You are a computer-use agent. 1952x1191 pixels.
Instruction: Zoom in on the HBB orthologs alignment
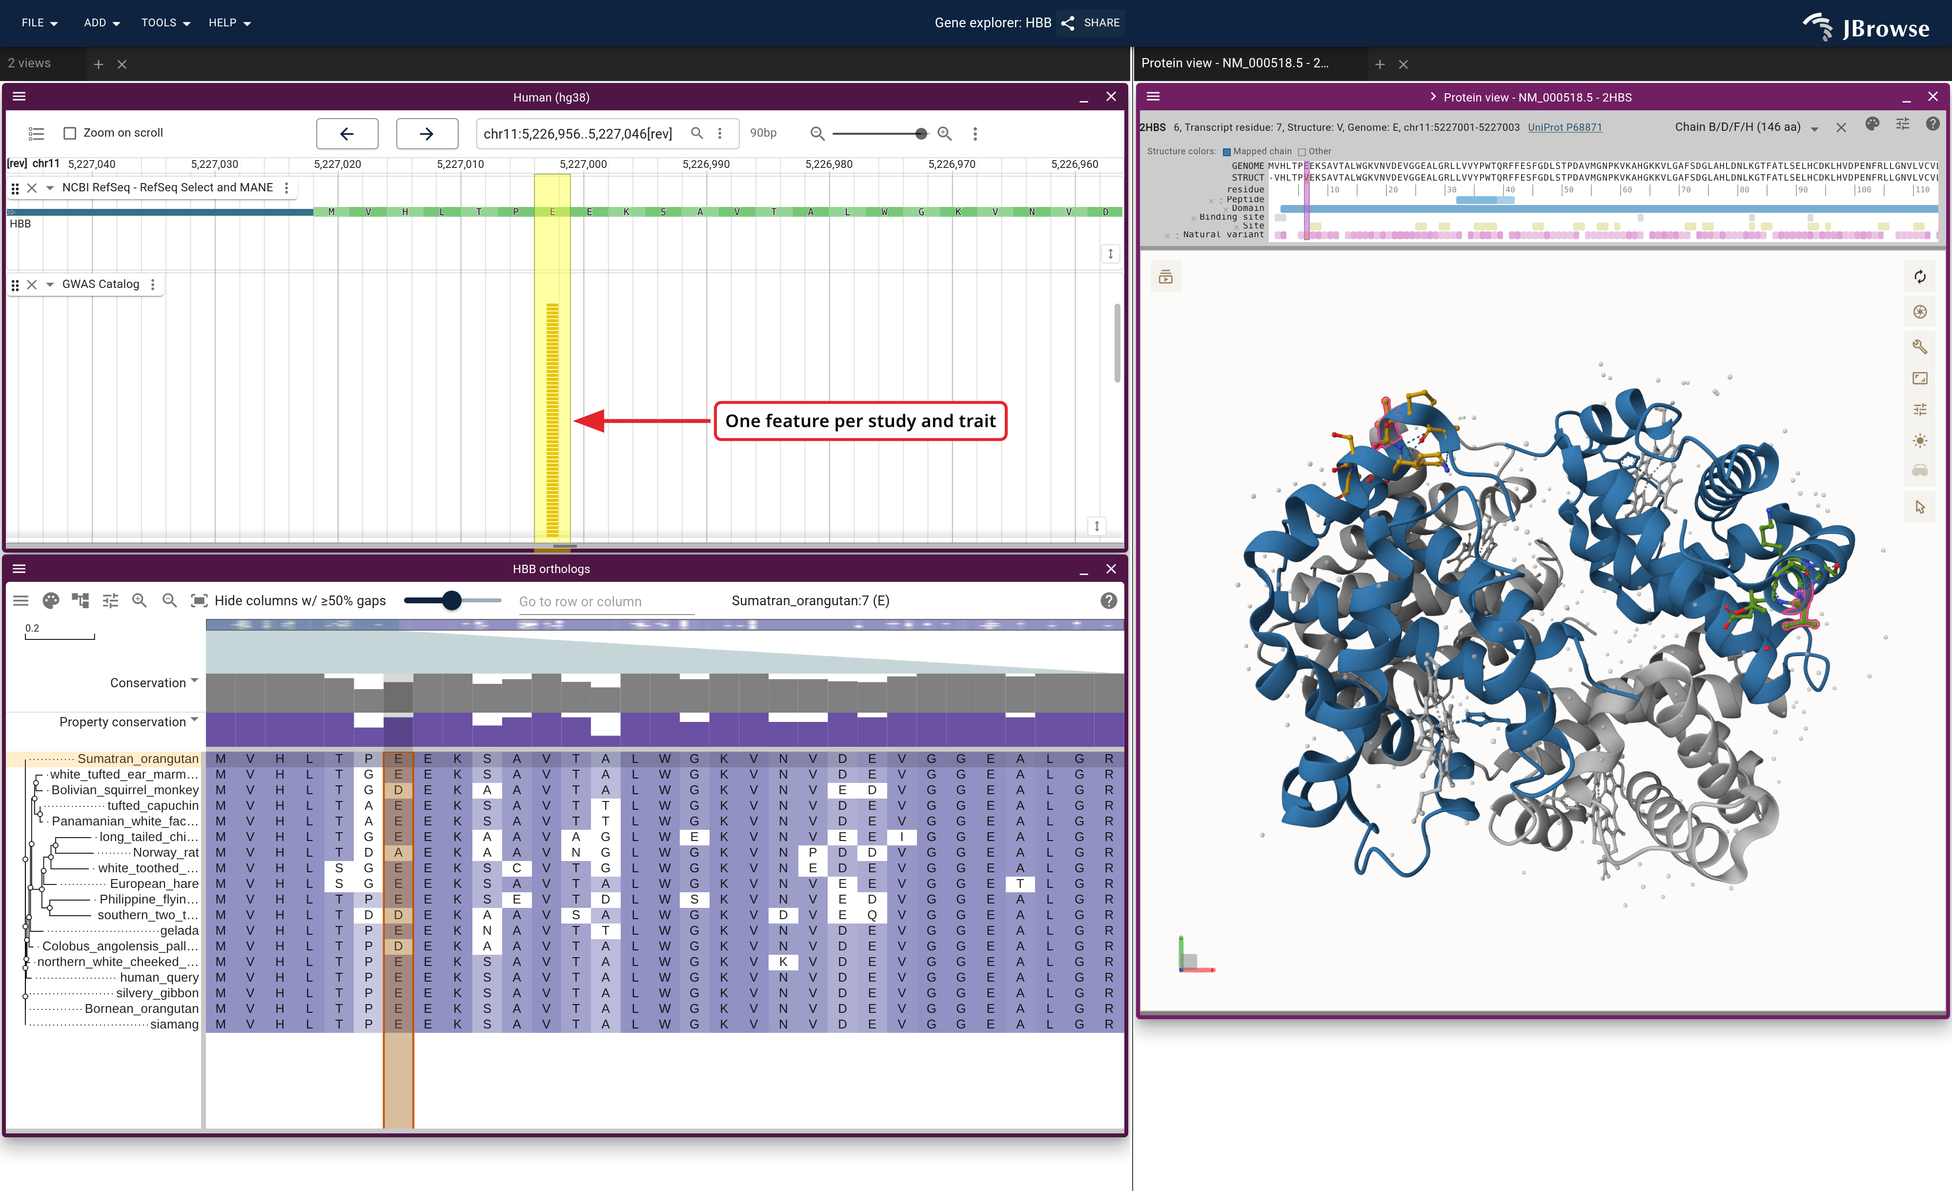click(140, 601)
